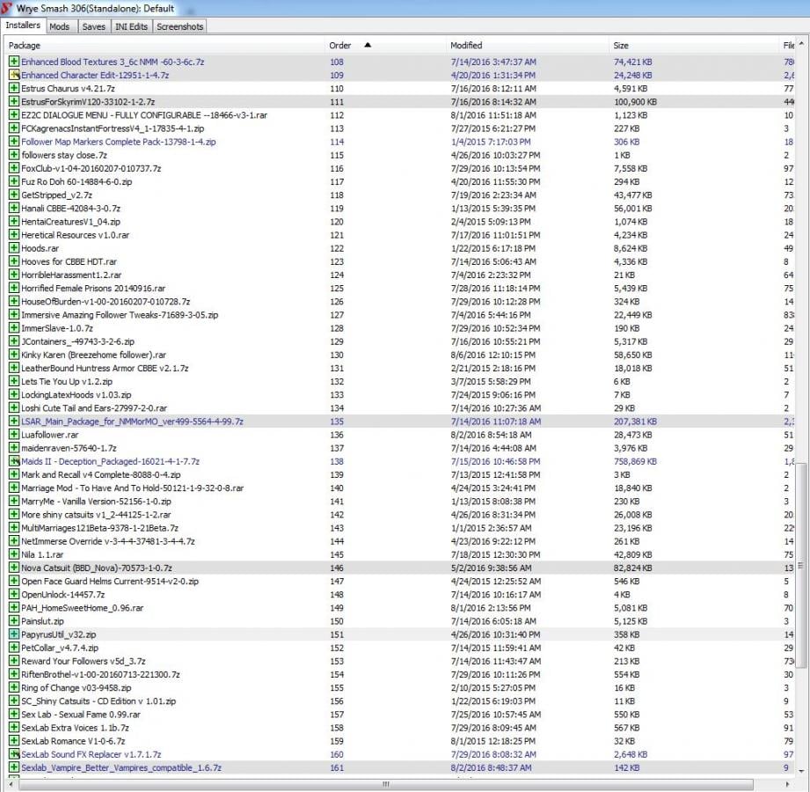Click the icon beside Nova Catsuit package
The height and width of the screenshot is (792, 810).
14,568
